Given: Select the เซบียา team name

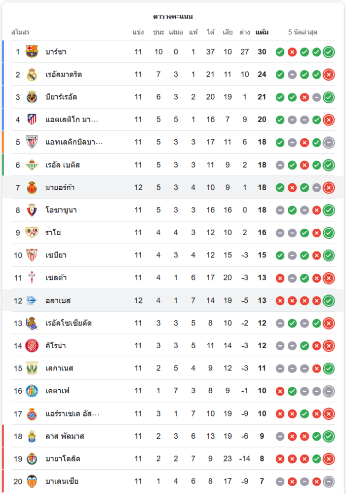Looking at the screenshot, I should coord(56,255).
